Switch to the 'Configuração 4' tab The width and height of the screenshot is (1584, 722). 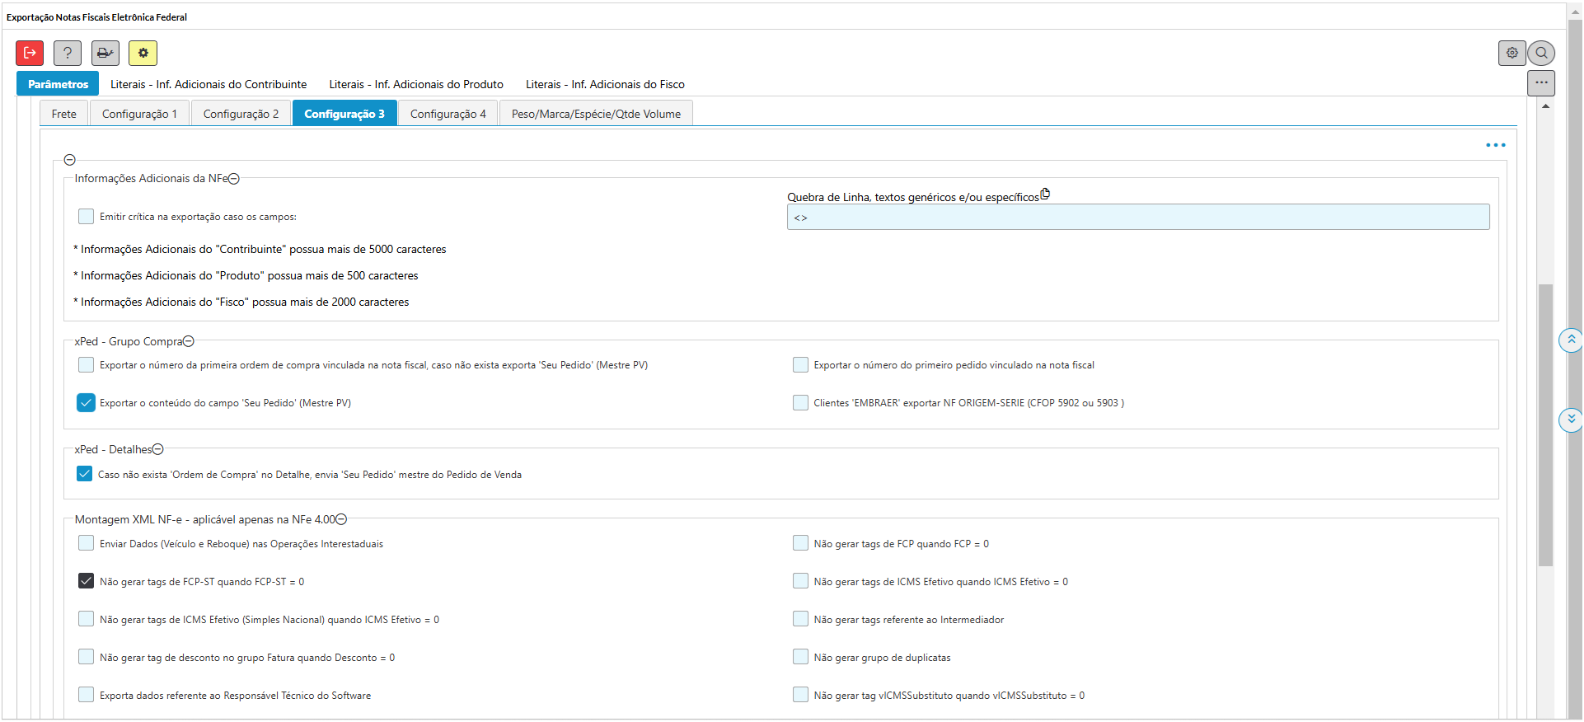(448, 114)
